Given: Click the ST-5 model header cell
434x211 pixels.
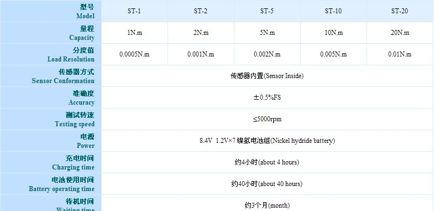Looking at the screenshot, I should (267, 11).
